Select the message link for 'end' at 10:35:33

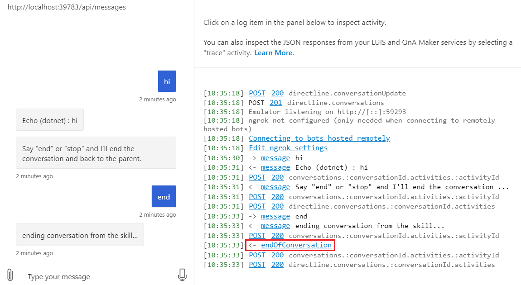(275, 216)
